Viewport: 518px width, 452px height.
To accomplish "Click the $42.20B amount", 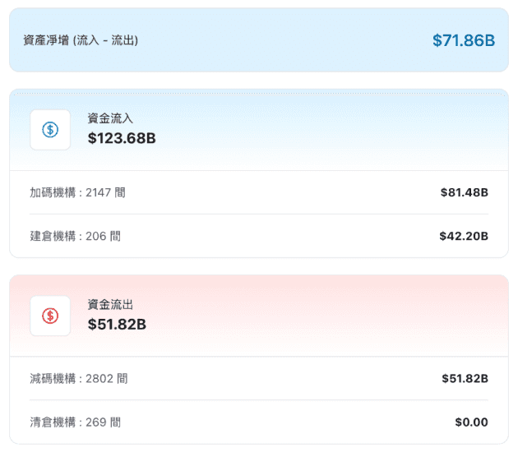I will (x=464, y=236).
